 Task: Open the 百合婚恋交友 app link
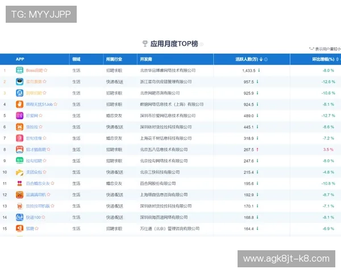38,184
